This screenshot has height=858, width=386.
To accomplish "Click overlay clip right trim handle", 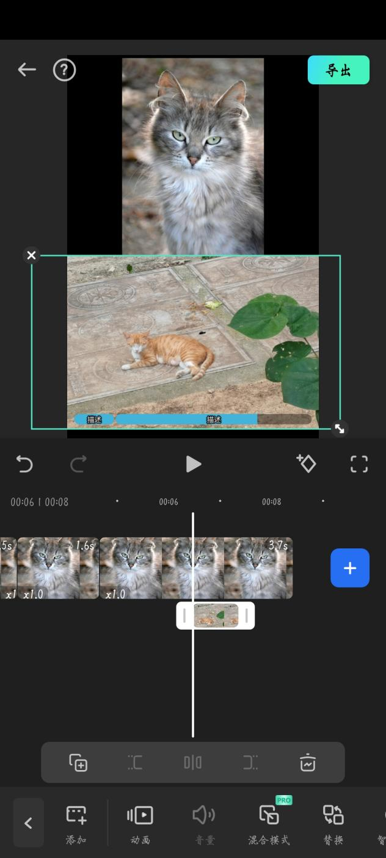I will click(x=247, y=616).
